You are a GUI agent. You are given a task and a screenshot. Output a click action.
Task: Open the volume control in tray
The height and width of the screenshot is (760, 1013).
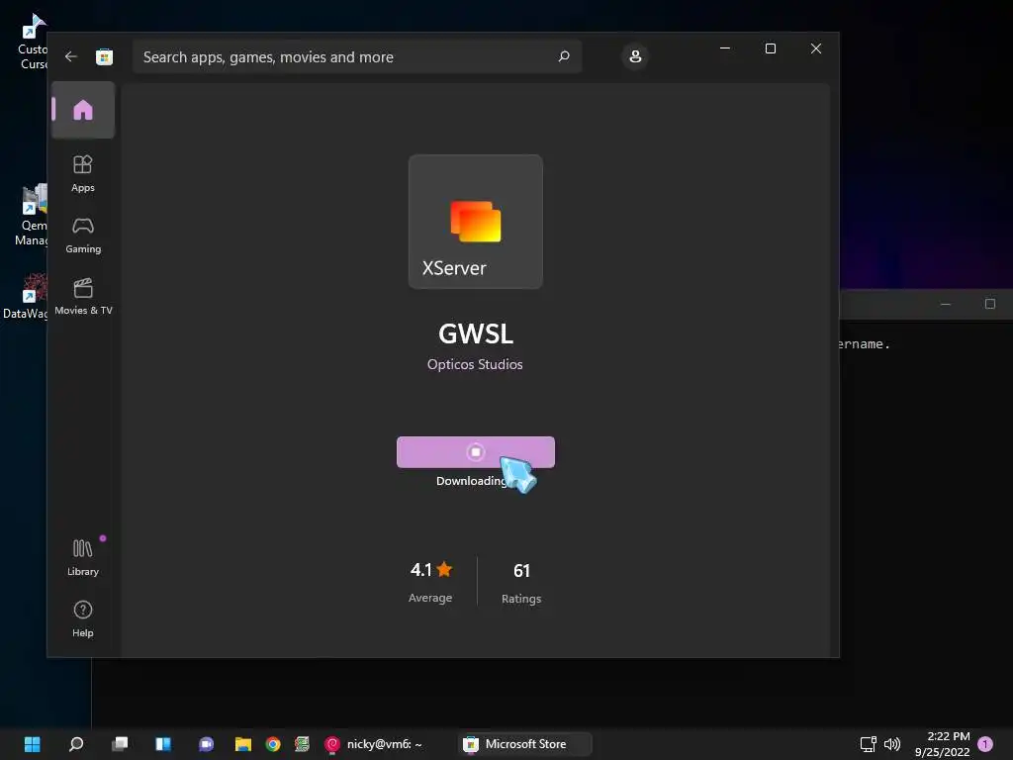point(892,744)
